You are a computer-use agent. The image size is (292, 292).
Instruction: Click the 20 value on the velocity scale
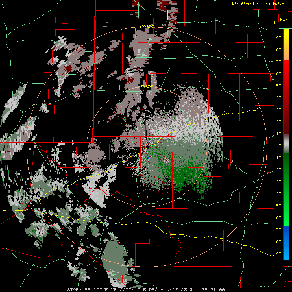(x=279, y=122)
